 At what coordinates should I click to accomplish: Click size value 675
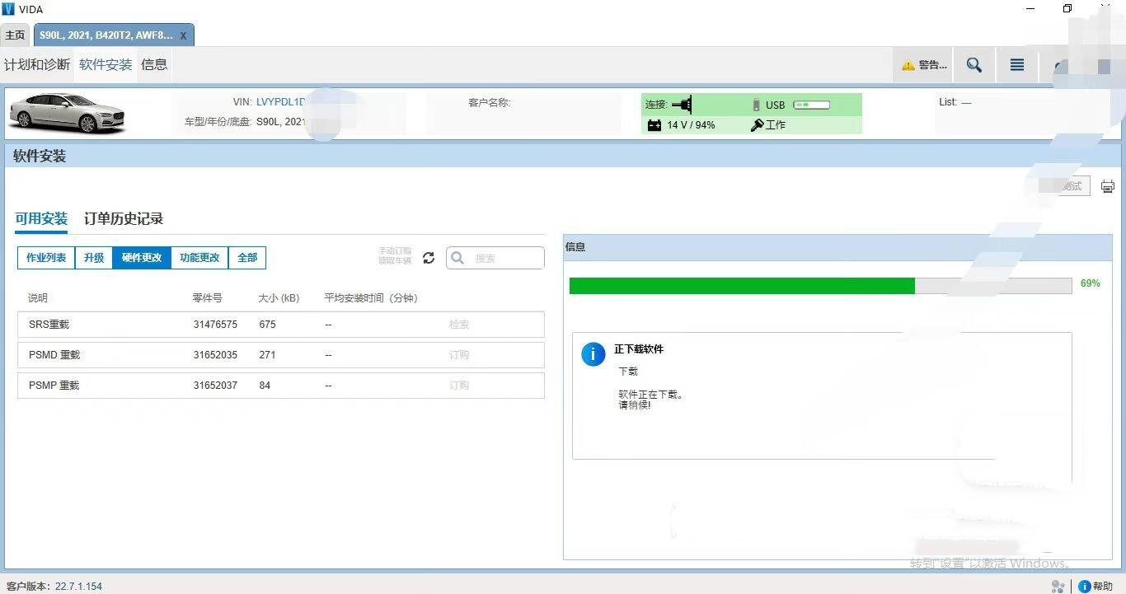click(267, 325)
